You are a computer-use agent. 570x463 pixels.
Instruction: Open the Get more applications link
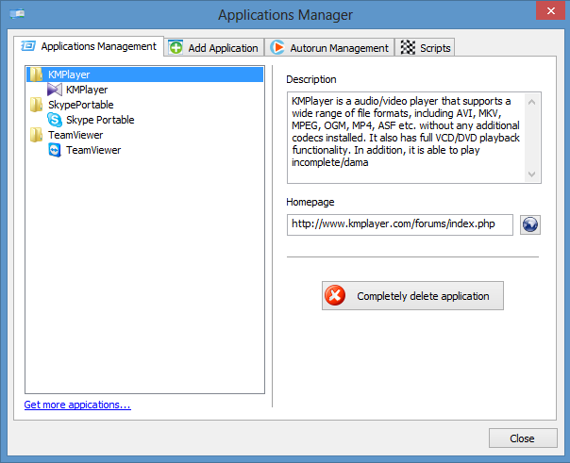point(77,405)
